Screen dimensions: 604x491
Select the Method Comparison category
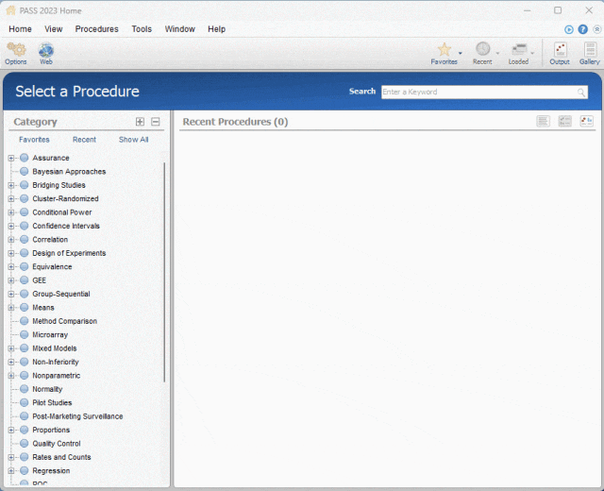point(65,321)
